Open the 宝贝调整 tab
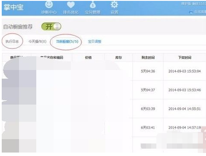Screen dimensions: 206x156 click(x=95, y=41)
